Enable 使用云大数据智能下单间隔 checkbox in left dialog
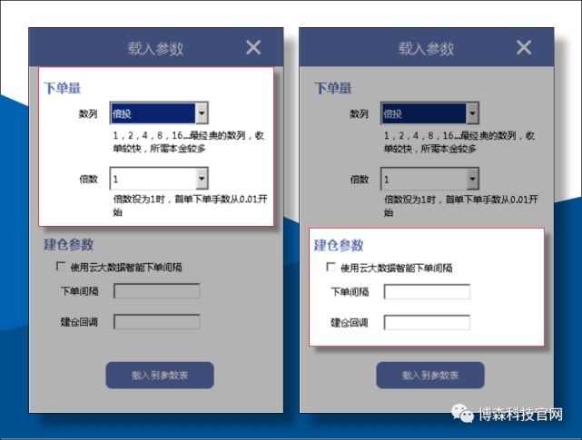This screenshot has width=582, height=440. click(61, 267)
